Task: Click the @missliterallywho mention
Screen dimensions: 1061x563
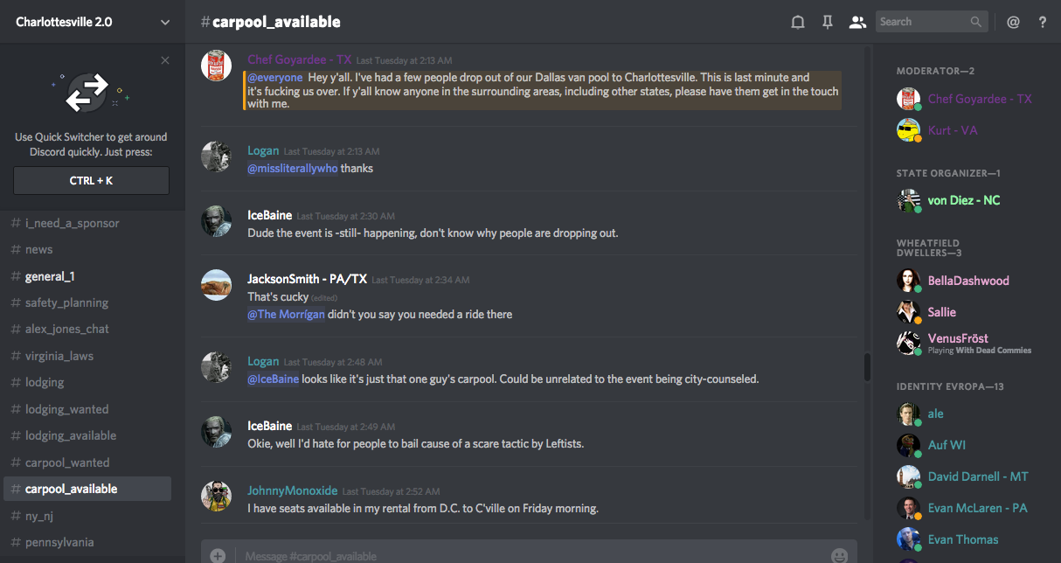Action: point(292,169)
